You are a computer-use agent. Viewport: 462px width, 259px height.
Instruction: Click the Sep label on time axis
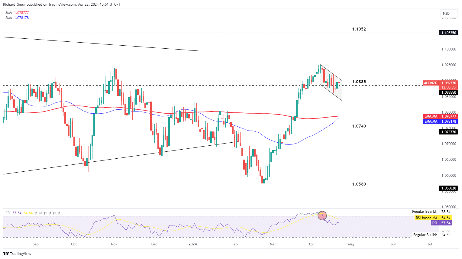click(36, 244)
